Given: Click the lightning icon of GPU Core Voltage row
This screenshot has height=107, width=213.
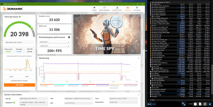Looking at the screenshot, I should coord(150,18).
